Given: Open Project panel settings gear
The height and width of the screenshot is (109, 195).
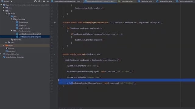Looking at the screenshot, I should 44,1.
